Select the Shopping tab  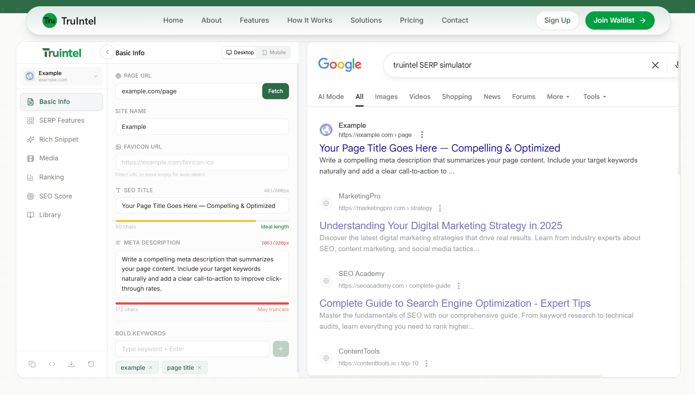point(457,97)
